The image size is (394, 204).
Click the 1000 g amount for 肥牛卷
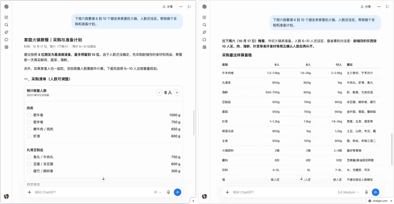click(175, 115)
